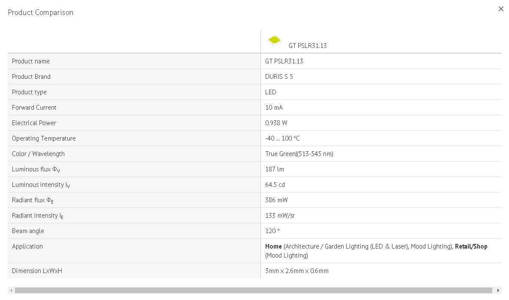Click the Forward Current label
Image resolution: width=509 pixels, height=300 pixels.
34,108
